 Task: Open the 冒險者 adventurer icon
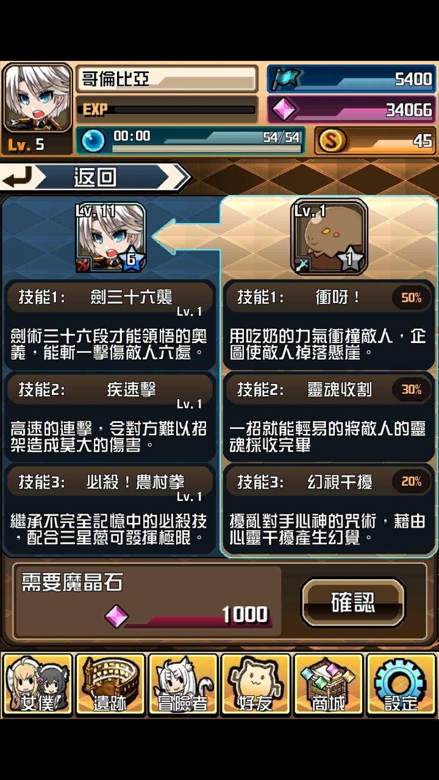[182, 684]
